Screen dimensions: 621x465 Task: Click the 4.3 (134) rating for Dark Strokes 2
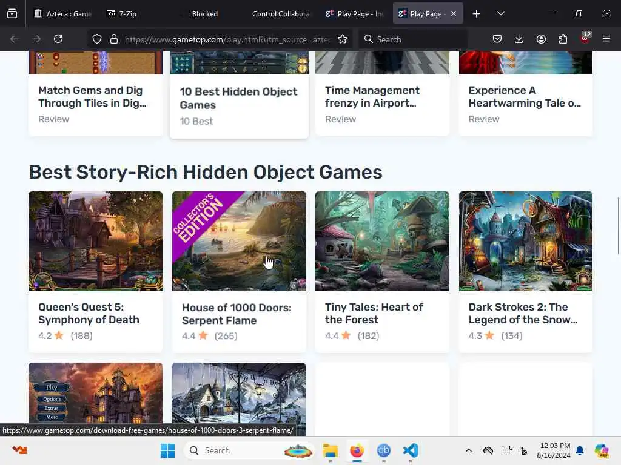[495, 335]
